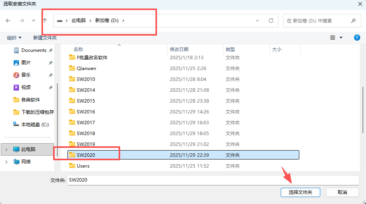366x204 pixels.
Task: Open help via question mark icon
Action: pyautogui.click(x=357, y=38)
